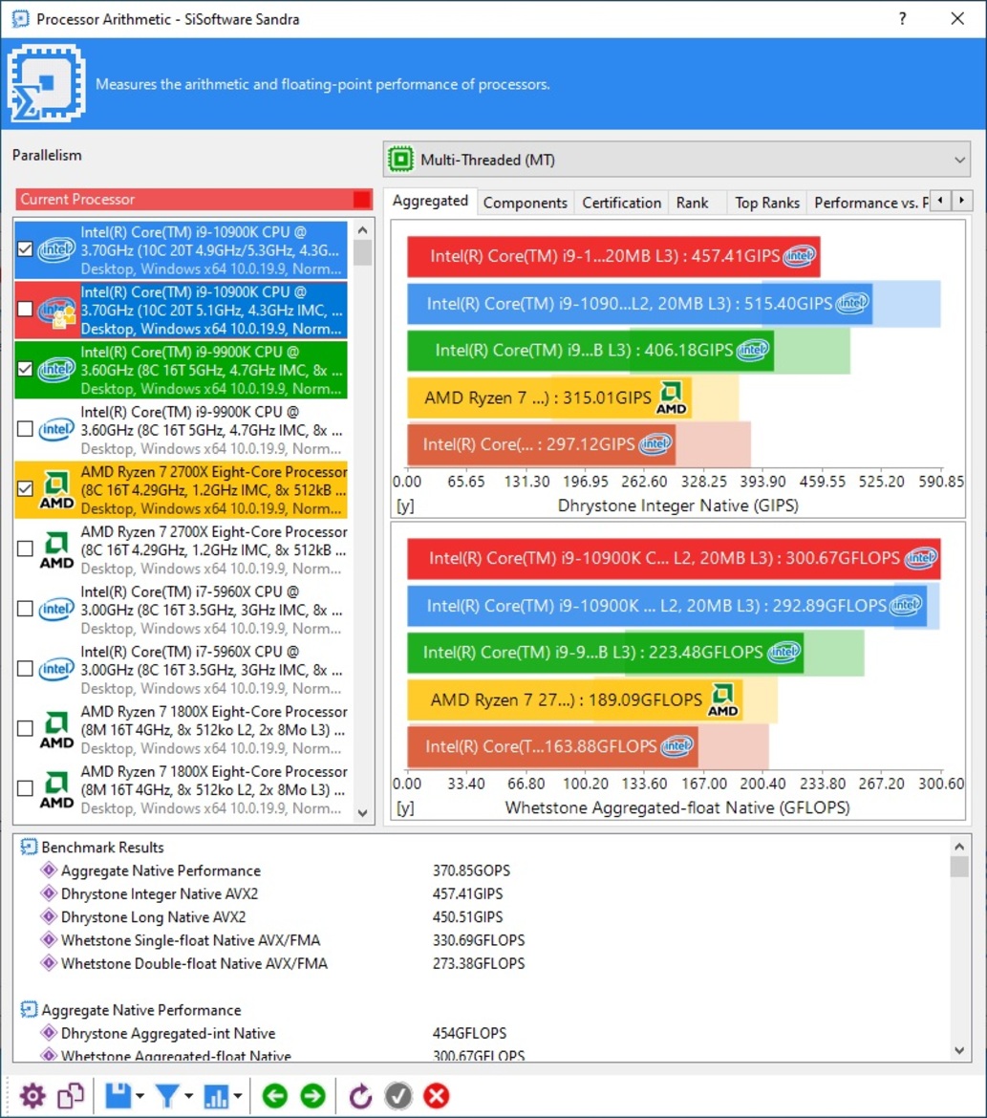987x1118 pixels.
Task: Click the Intel logo in the green i9-9900K row
Action: (x=57, y=370)
